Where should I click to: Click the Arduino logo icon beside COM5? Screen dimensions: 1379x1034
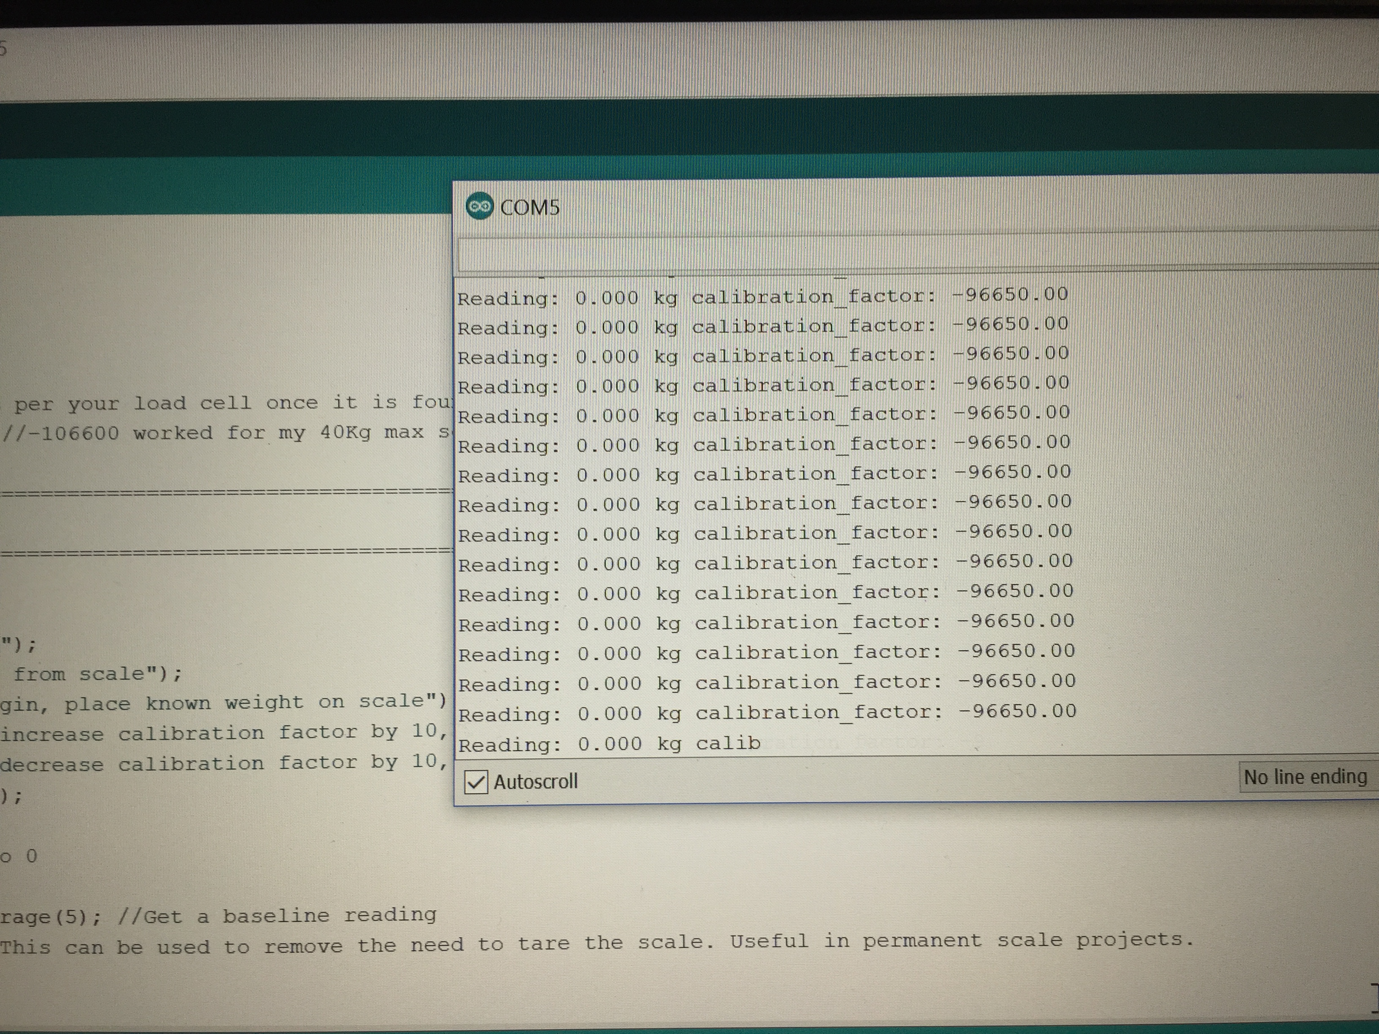(480, 206)
